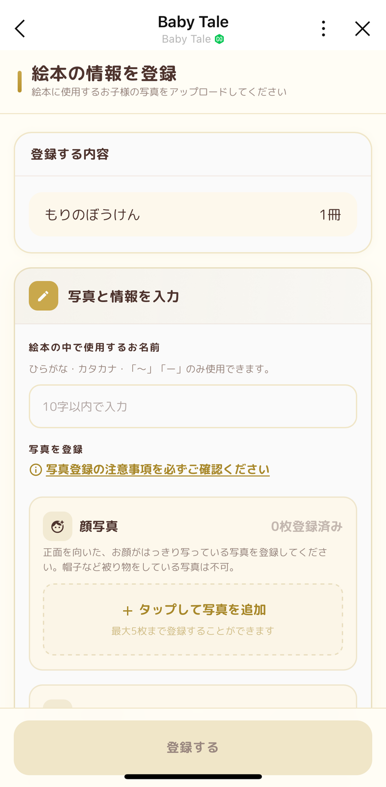This screenshot has width=386, height=787.
Task: Tap the plus icon to add photo
Action: [x=127, y=611]
